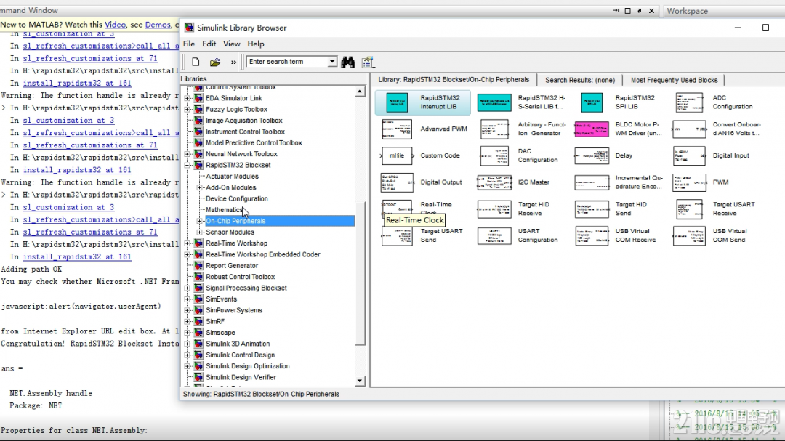Open the Demos link in Command Window
The width and height of the screenshot is (785, 441).
[158, 25]
